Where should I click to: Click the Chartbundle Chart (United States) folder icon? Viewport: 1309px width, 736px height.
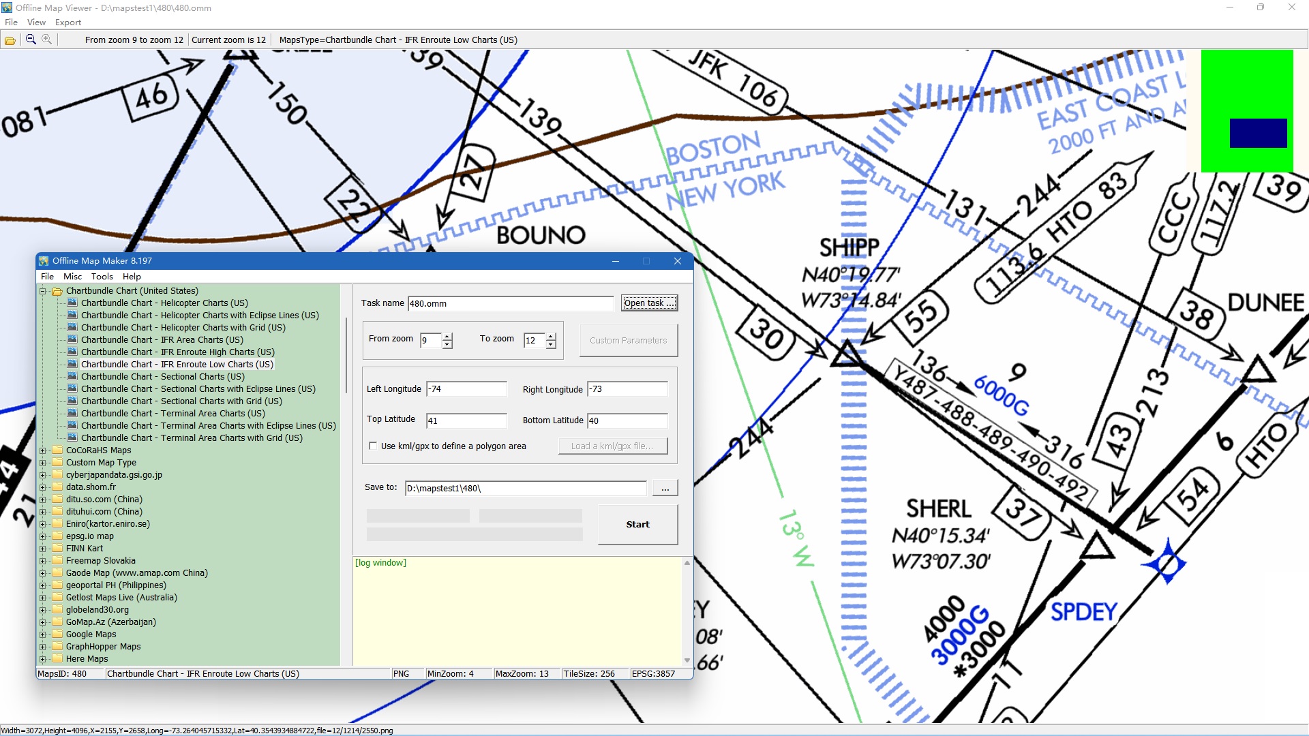tap(57, 291)
